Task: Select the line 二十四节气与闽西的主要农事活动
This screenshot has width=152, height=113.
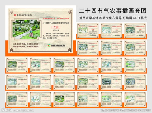Action: [56, 23]
